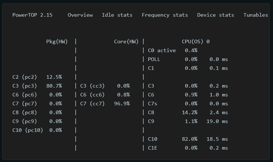This screenshot has height=162, width=273.
Task: Click the C10 (pc10) package entry
Action: (x=37, y=130)
